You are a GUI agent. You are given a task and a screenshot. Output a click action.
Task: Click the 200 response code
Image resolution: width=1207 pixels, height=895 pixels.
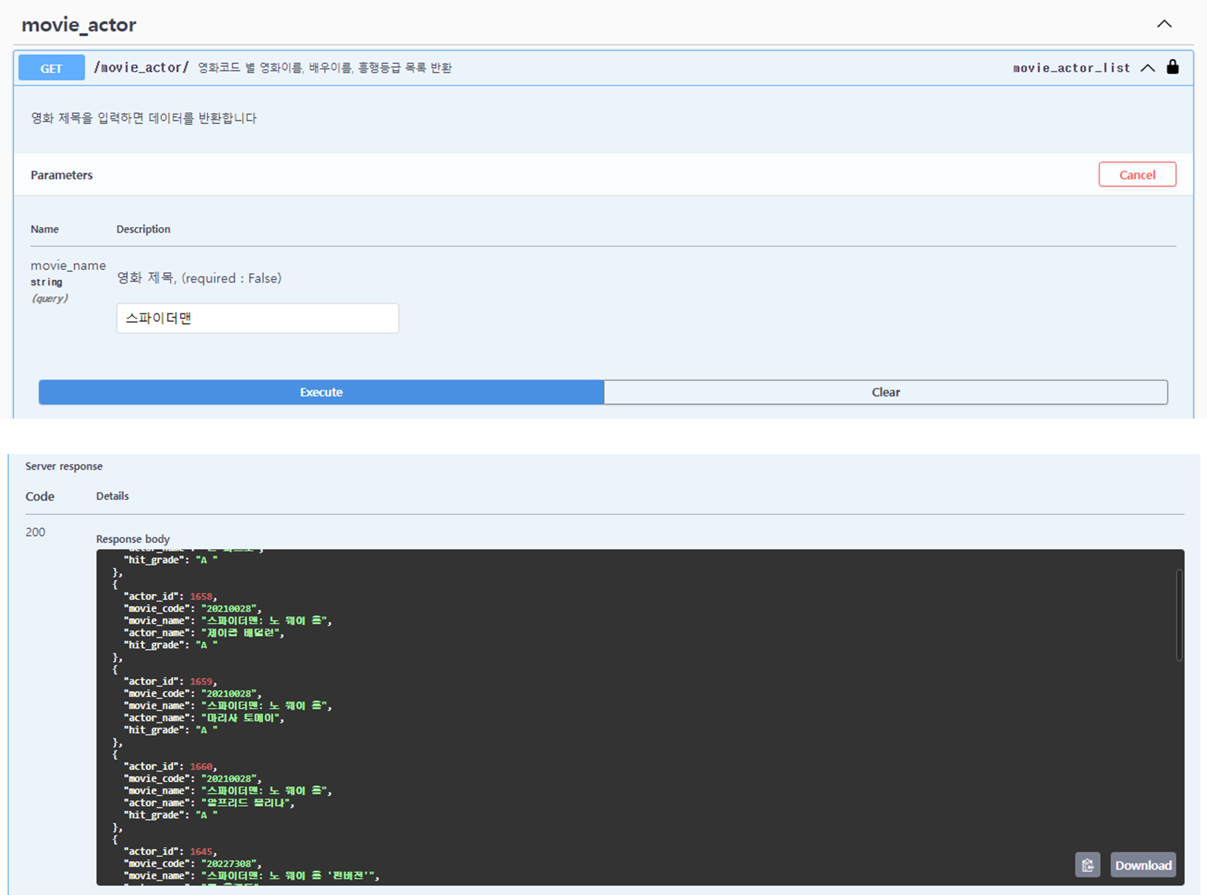tap(35, 532)
